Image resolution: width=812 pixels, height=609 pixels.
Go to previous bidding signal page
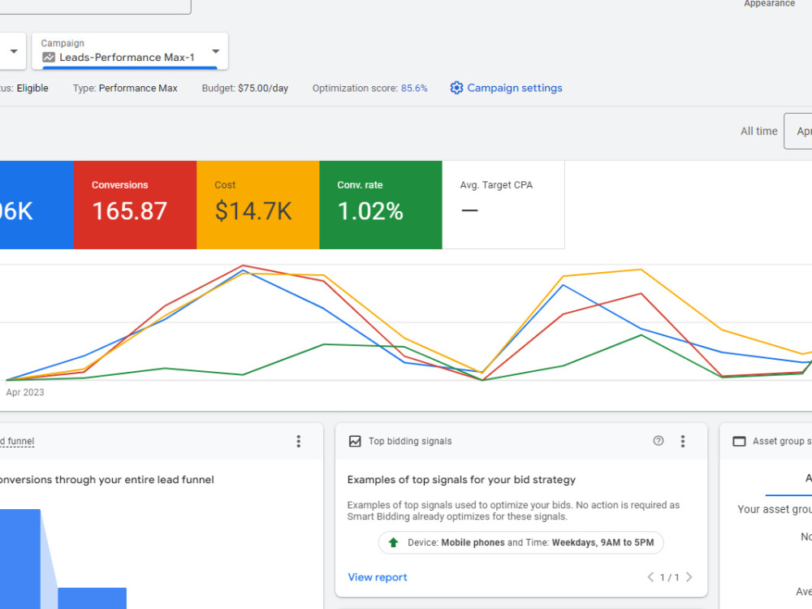[x=650, y=577]
